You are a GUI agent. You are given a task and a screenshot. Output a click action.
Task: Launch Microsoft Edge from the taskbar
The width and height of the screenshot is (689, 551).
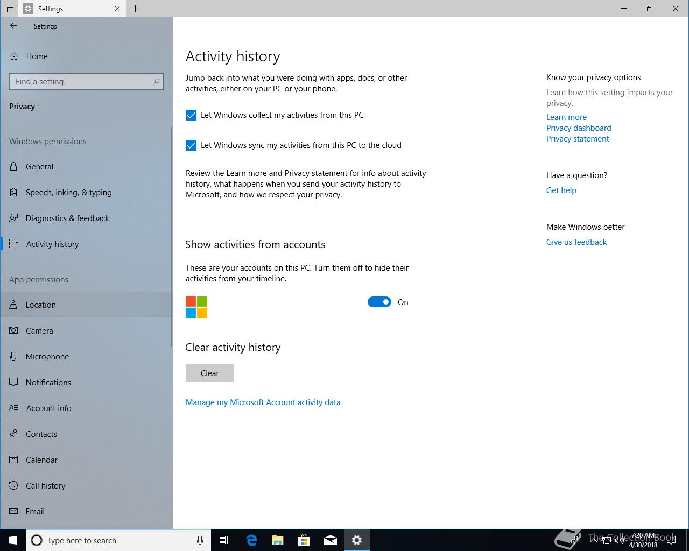pyautogui.click(x=251, y=540)
